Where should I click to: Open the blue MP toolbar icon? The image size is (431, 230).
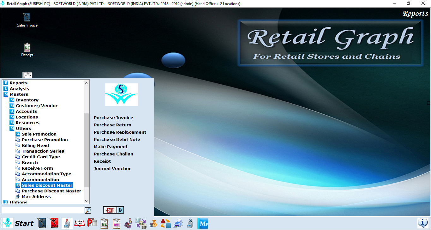coord(202,223)
